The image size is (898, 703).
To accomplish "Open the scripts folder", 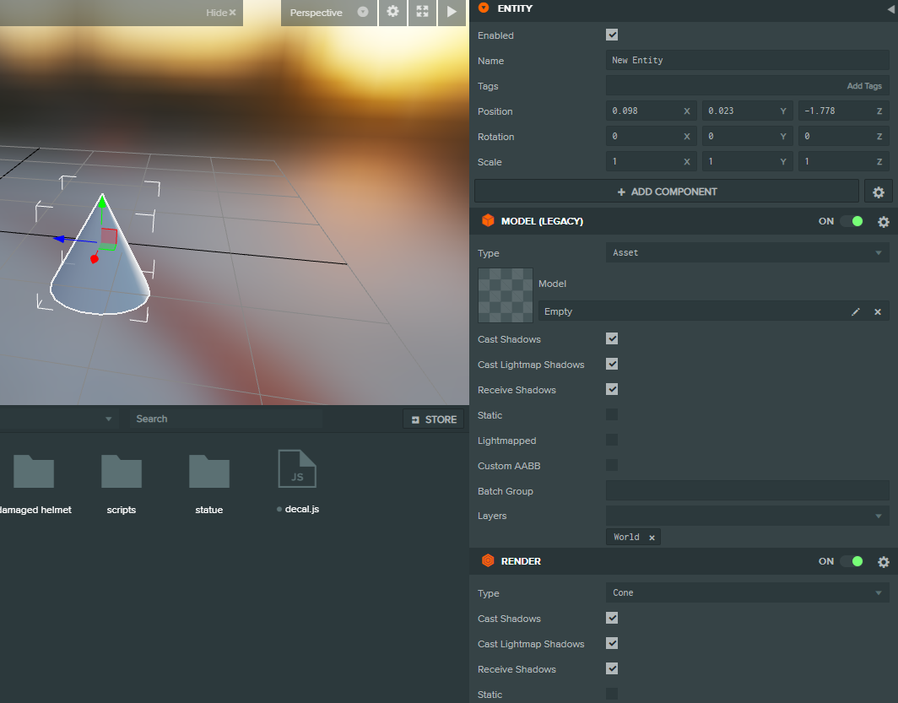I will point(121,471).
